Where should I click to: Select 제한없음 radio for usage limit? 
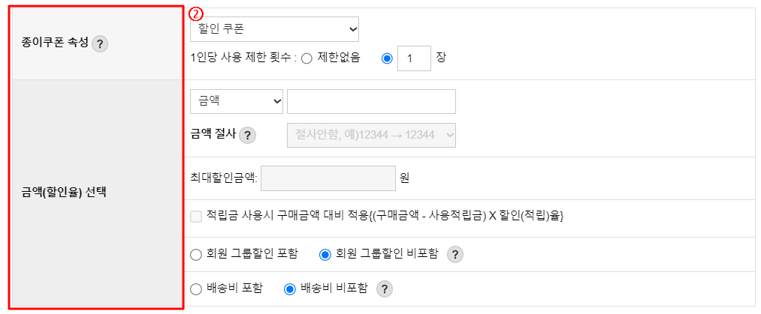pyautogui.click(x=307, y=58)
